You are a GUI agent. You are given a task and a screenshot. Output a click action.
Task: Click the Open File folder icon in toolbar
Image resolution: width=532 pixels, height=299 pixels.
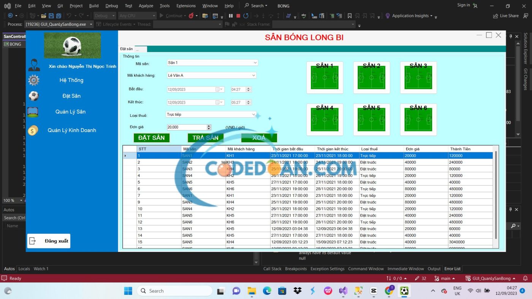(44, 16)
